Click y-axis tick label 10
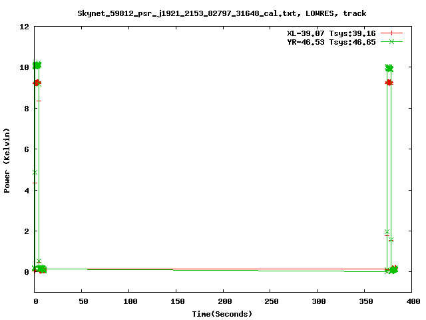 pyautogui.click(x=24, y=67)
